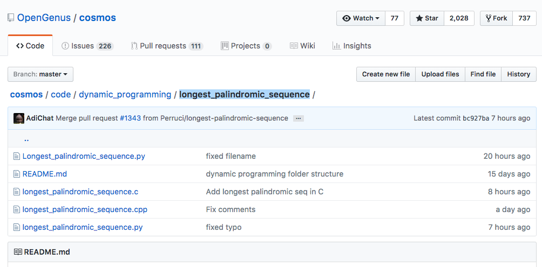This screenshot has height=267, width=542.
Task: Click the file icon for longest_palindromic_sequence.c
Action: coord(17,192)
